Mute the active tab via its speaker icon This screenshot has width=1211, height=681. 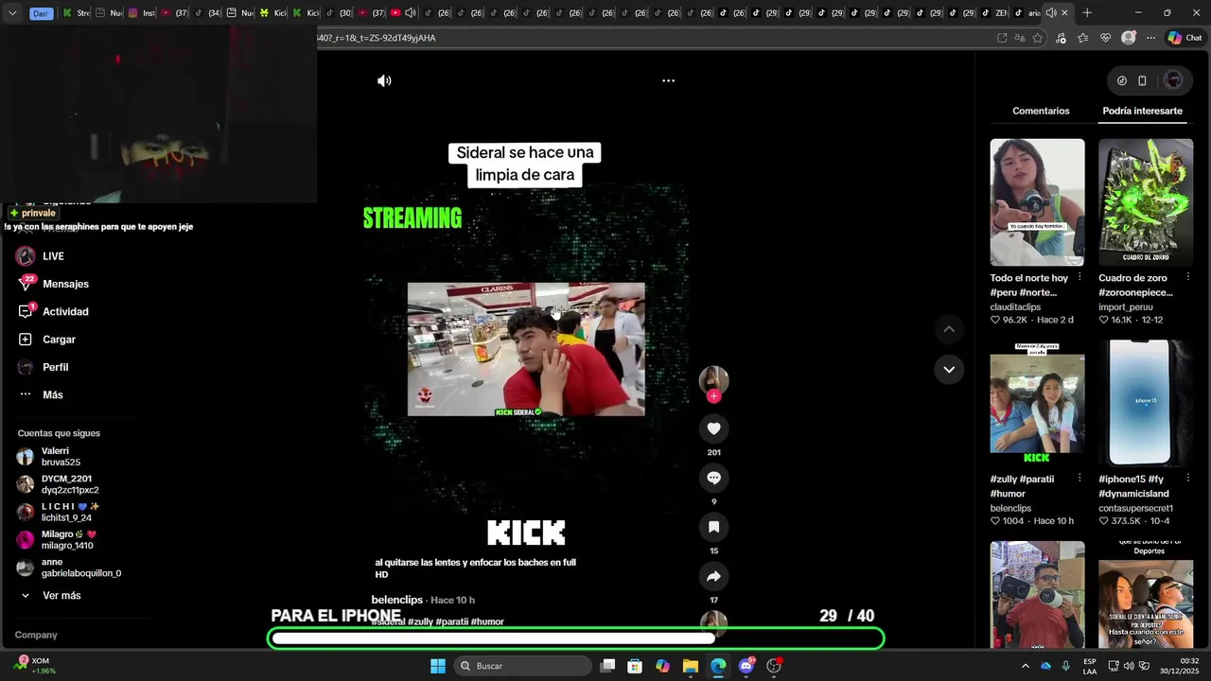1050,13
